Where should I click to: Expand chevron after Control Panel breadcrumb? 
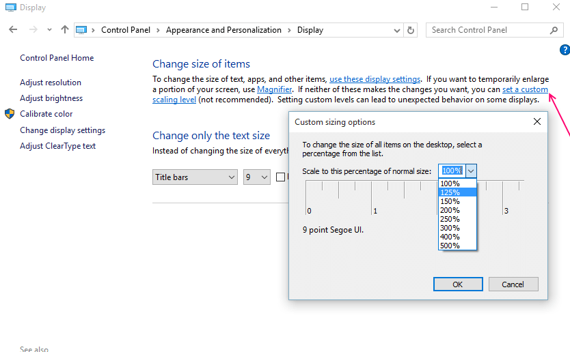click(158, 31)
